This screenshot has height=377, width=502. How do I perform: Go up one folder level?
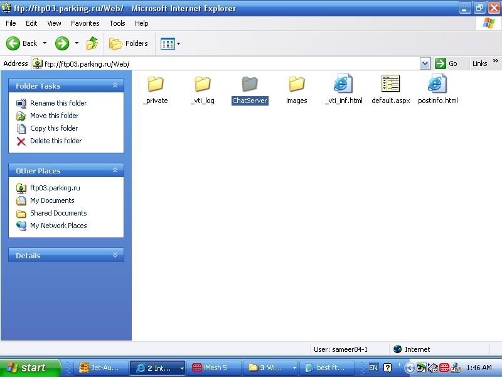point(92,43)
